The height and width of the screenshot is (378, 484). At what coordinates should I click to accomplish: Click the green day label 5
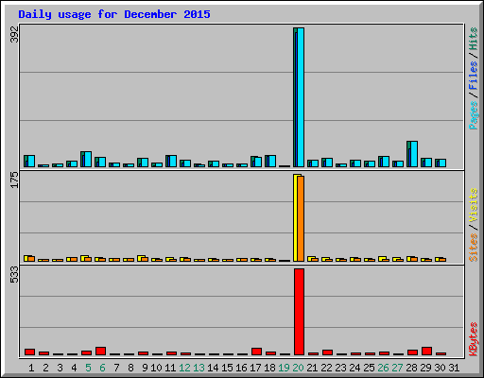88,368
